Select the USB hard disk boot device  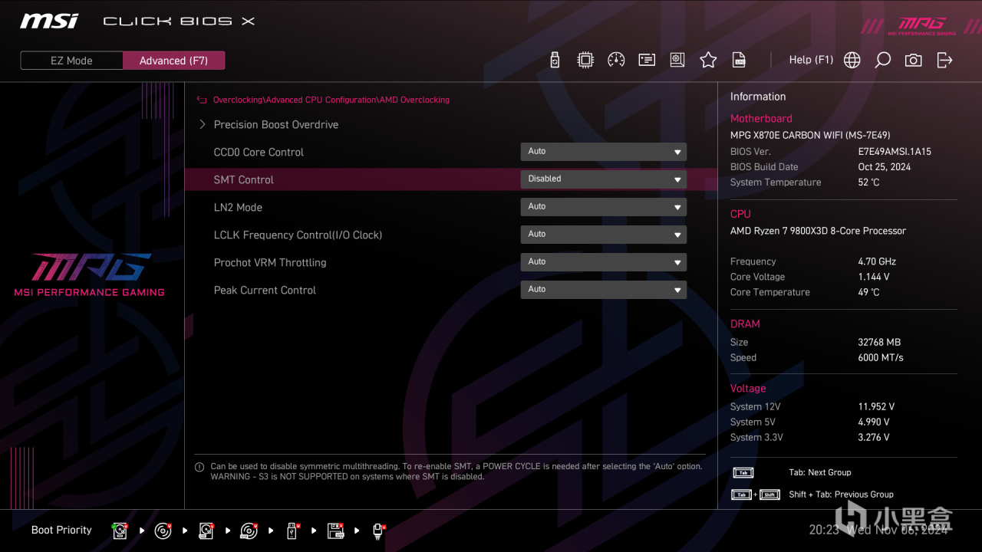click(206, 531)
